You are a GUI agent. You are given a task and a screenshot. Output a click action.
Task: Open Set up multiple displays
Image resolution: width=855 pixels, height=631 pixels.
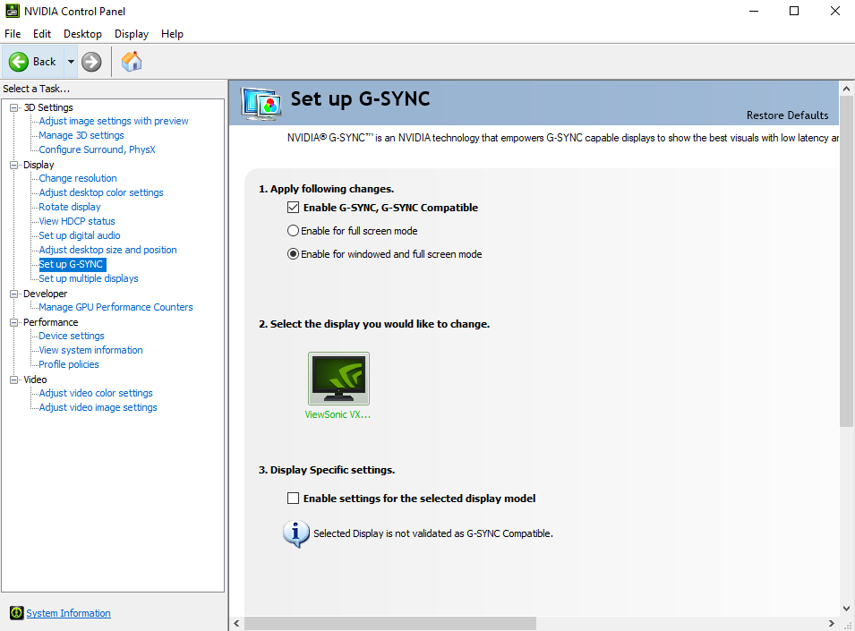coord(89,278)
